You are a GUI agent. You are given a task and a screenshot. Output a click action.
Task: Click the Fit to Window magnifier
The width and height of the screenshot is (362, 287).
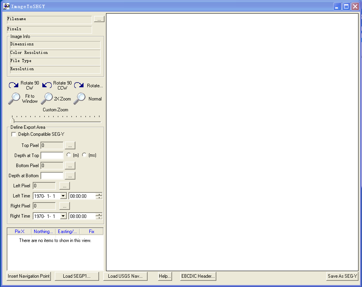(x=14, y=99)
